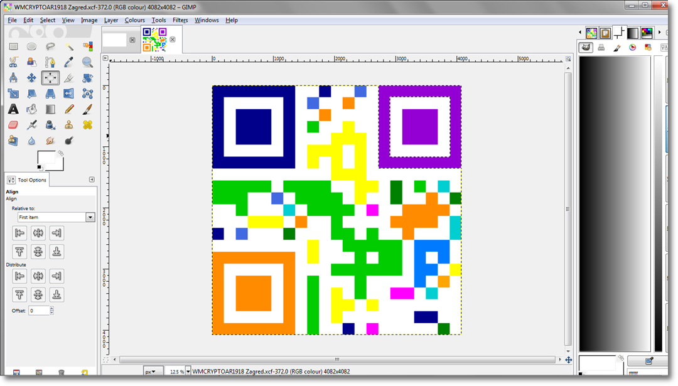Select the Rotate tool
This screenshot has height=386, width=678.
click(x=87, y=78)
